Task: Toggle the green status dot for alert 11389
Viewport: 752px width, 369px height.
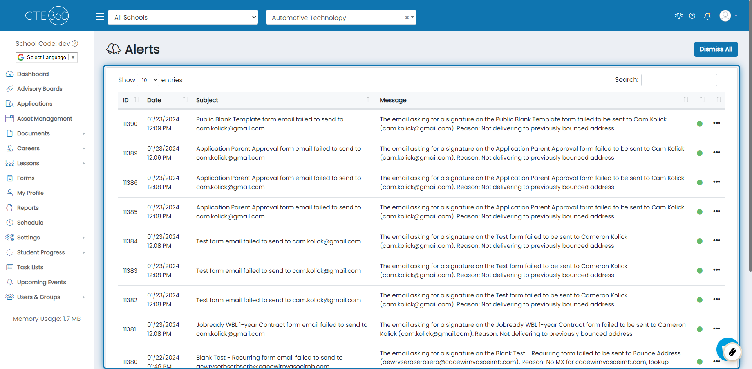Action: [700, 153]
